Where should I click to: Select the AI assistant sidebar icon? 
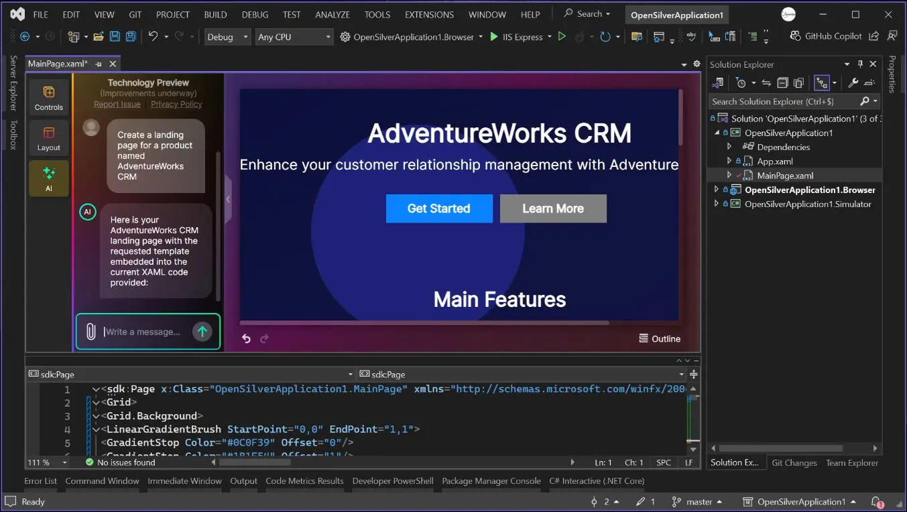click(x=49, y=179)
